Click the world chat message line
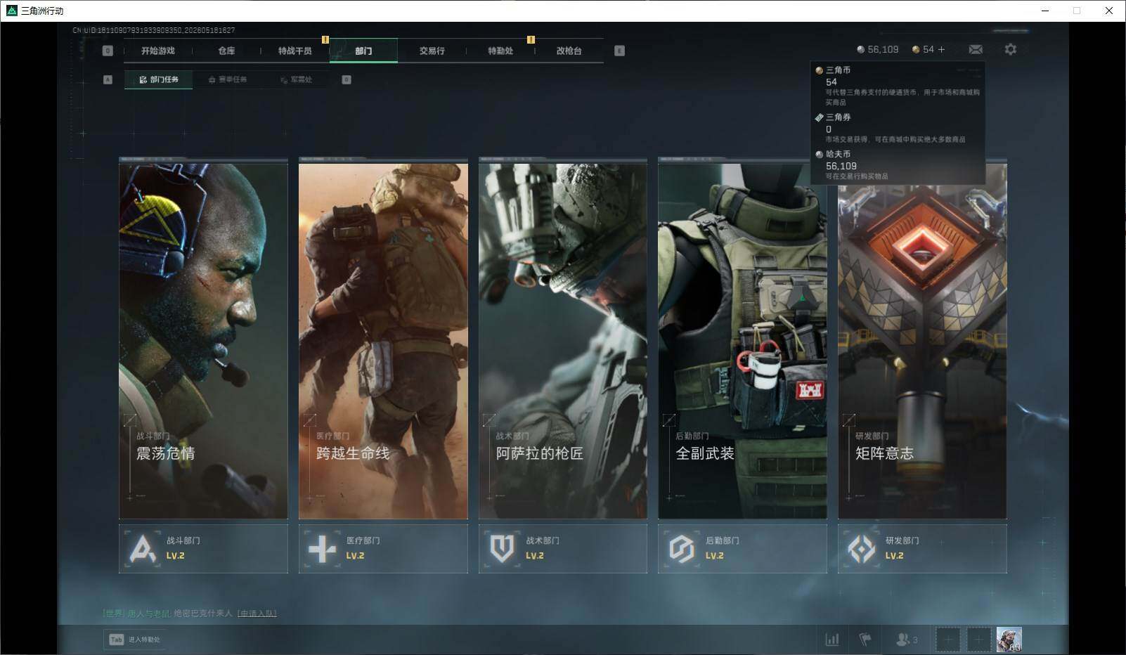 tap(190, 614)
